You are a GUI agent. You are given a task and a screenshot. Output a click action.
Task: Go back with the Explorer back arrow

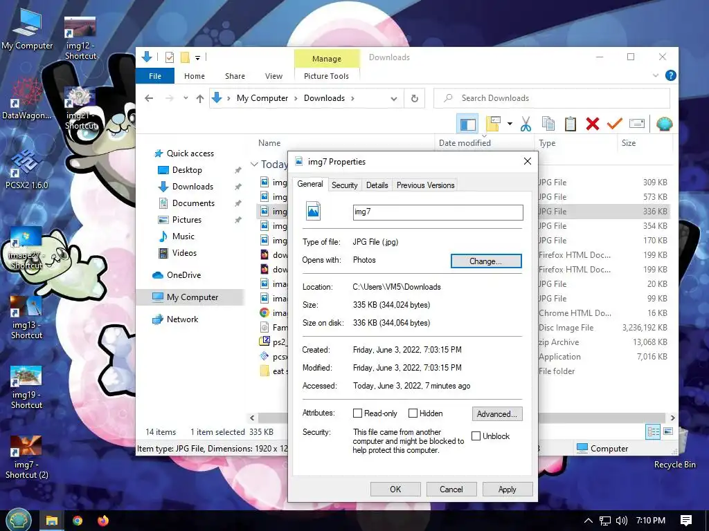pos(149,98)
